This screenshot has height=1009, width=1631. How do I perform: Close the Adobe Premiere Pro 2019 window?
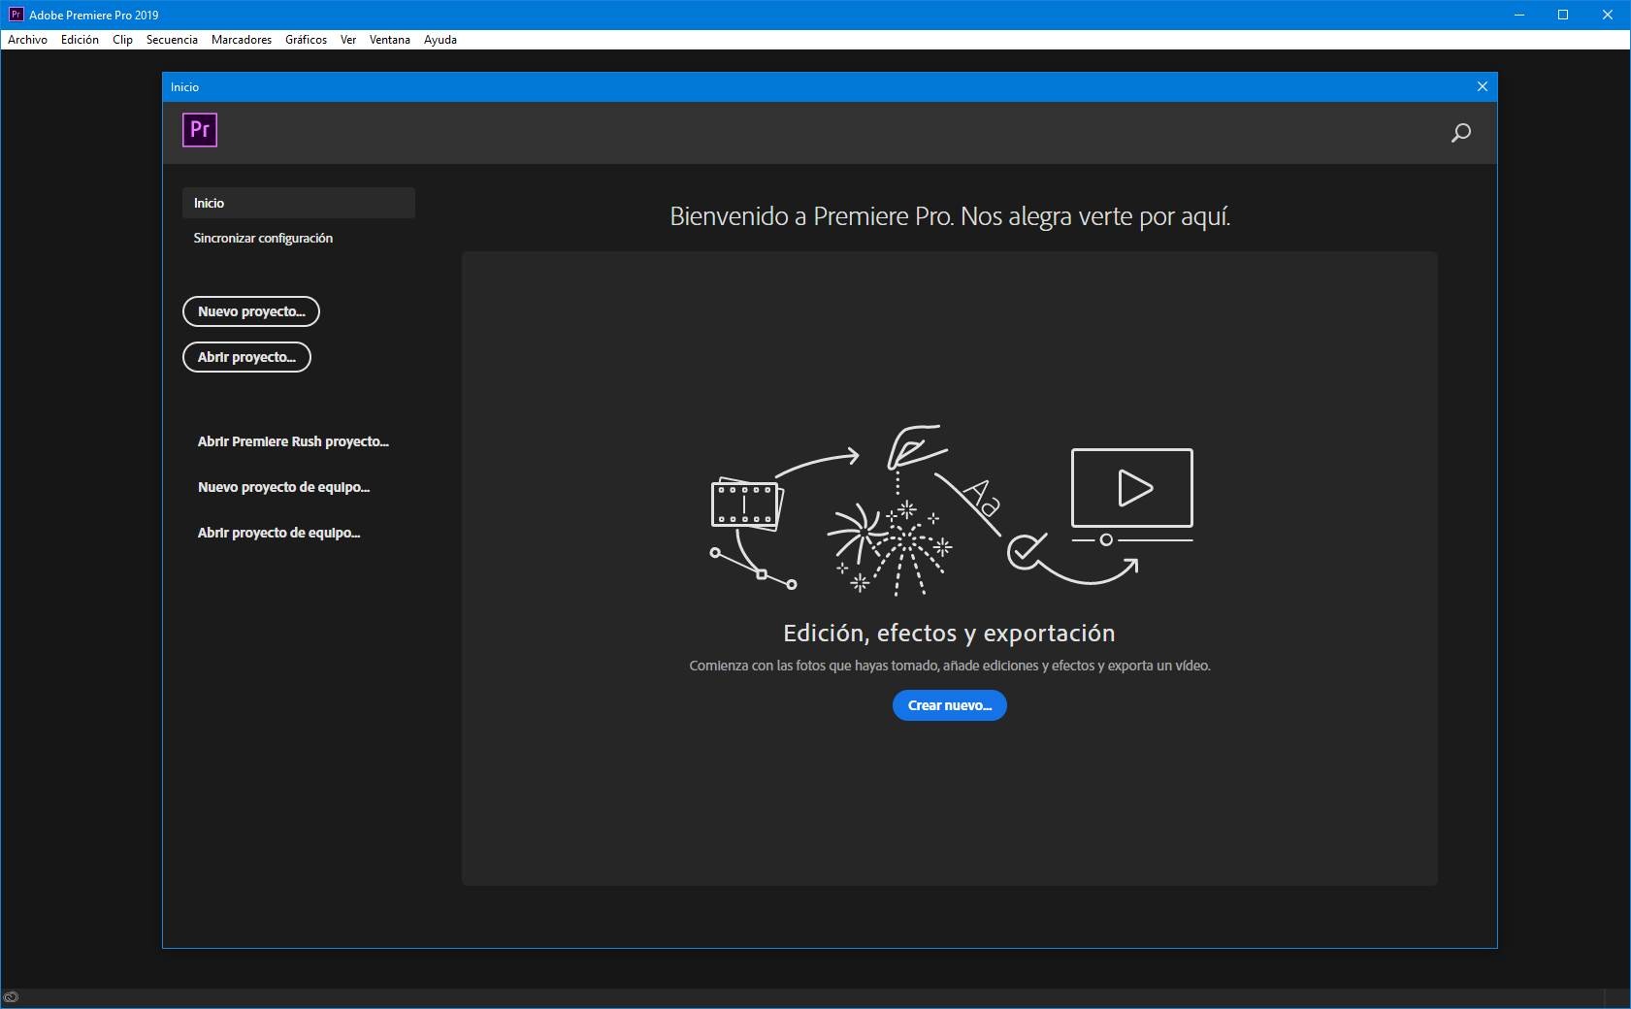[1608, 15]
